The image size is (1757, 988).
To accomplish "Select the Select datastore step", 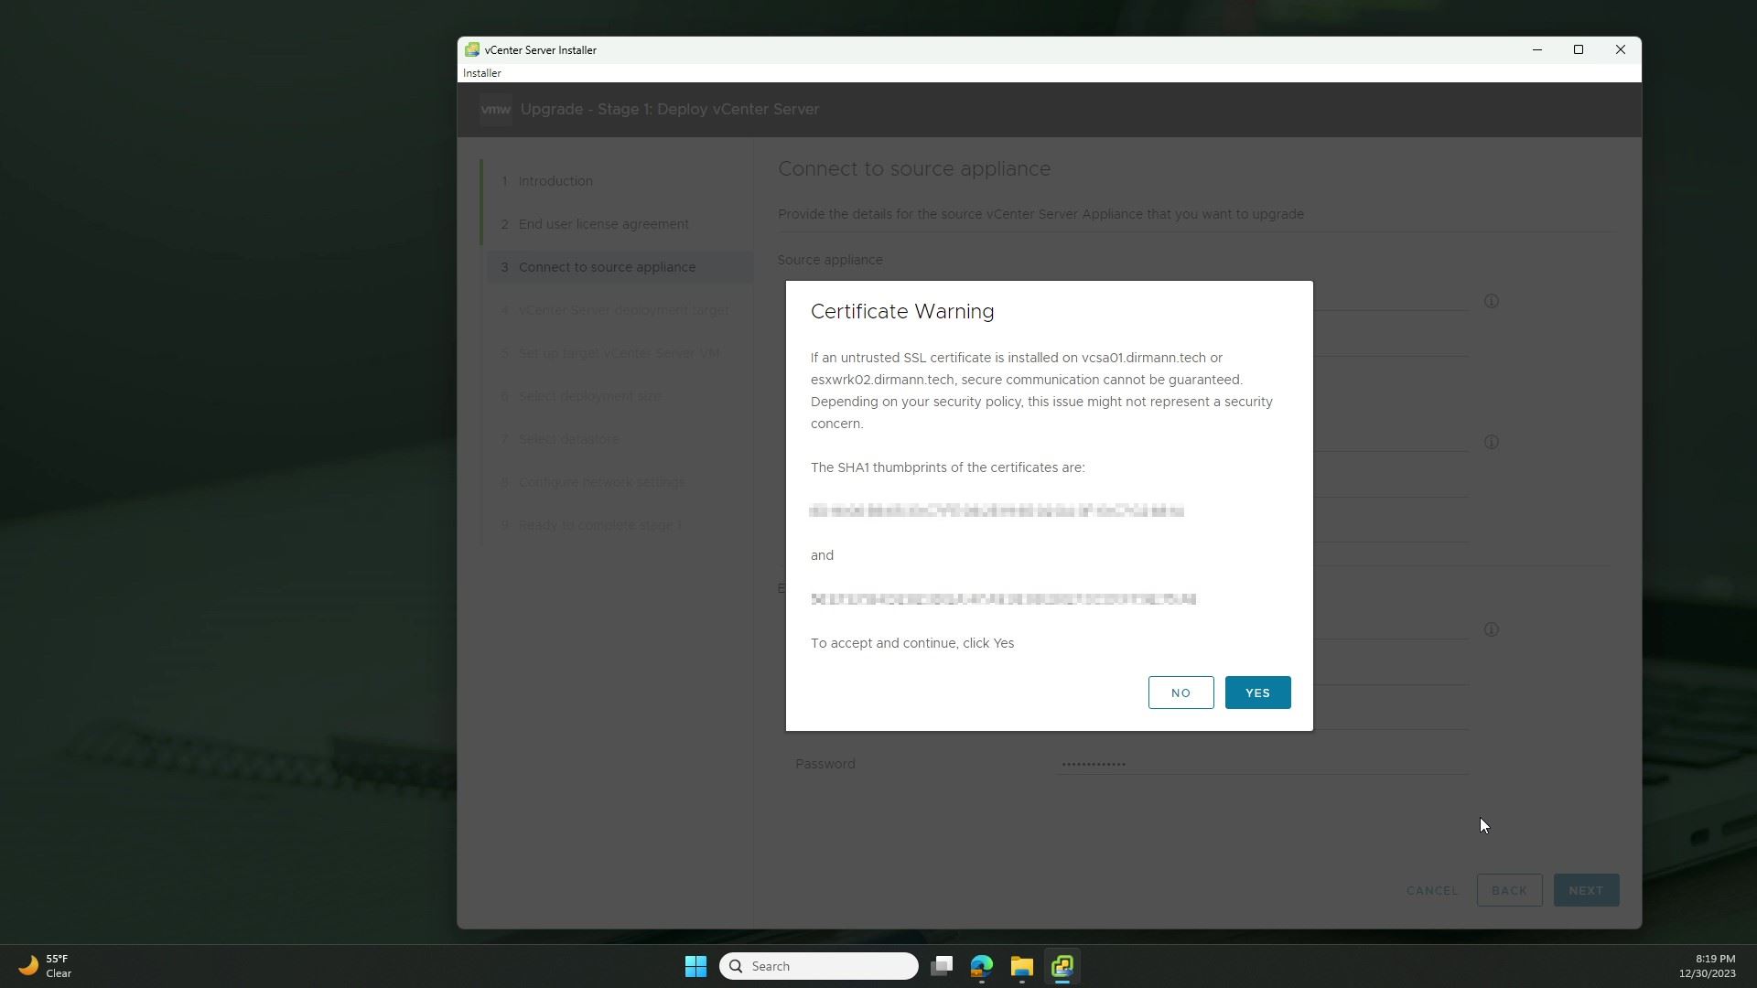I will coord(568,439).
